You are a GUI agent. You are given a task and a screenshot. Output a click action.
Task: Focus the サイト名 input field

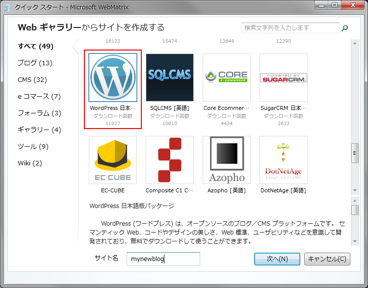point(163,259)
